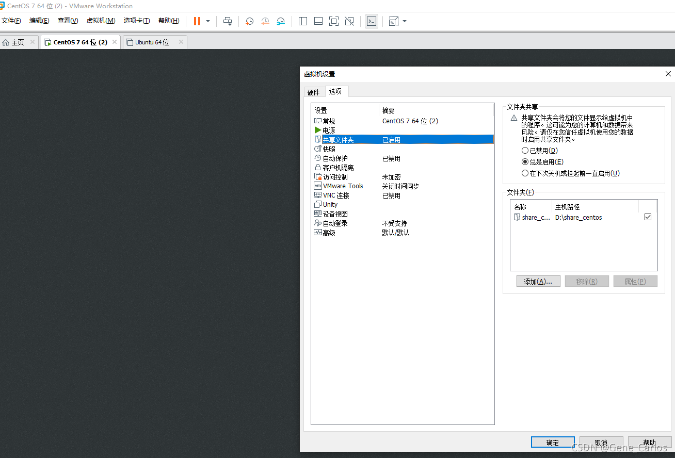Open the snapshot manager wrench icon
This screenshot has height=458, width=675.
pyautogui.click(x=281, y=21)
